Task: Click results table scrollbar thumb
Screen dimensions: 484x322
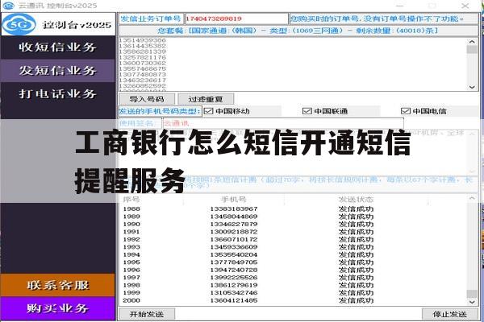Action: click(472, 294)
